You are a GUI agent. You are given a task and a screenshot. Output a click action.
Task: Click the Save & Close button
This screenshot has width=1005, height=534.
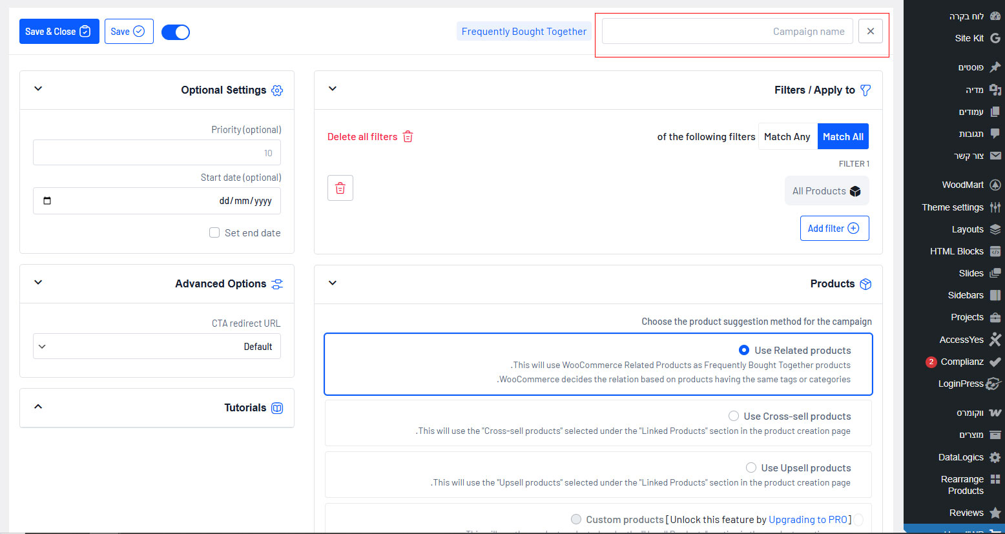[x=59, y=32]
